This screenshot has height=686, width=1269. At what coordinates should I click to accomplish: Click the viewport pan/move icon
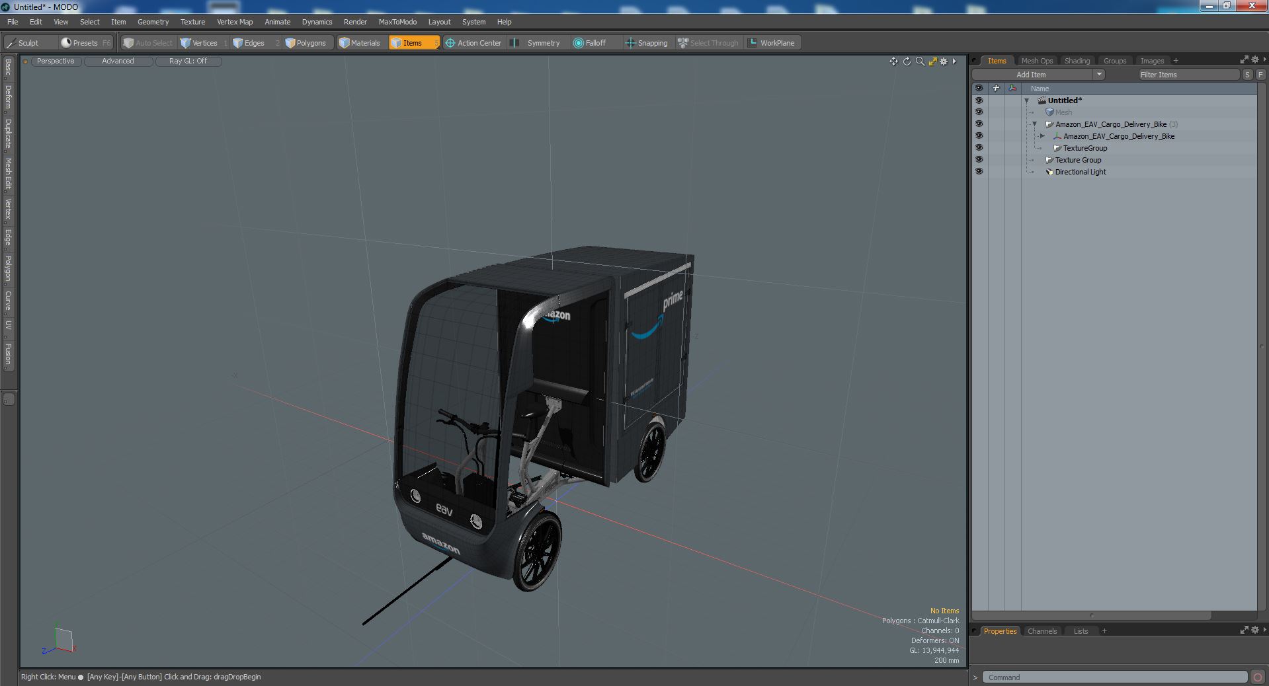point(893,61)
